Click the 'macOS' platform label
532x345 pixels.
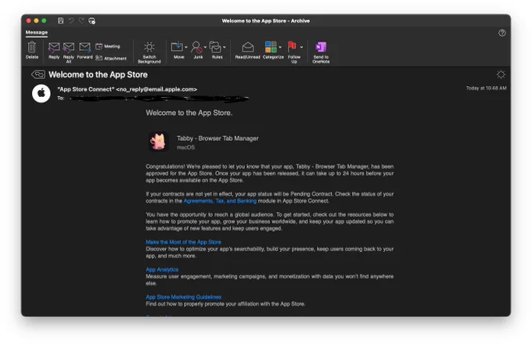(186, 147)
